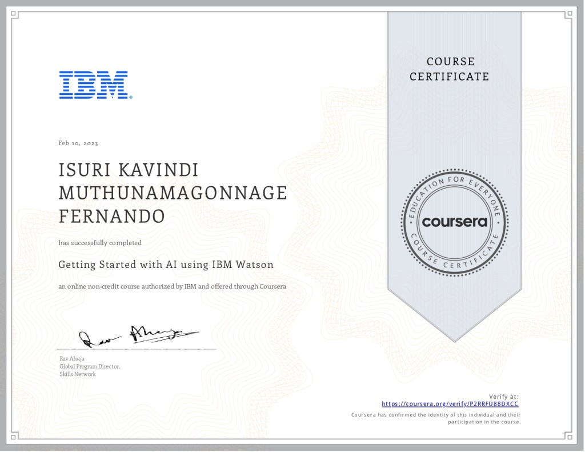This screenshot has width=585, height=452.
Task: Click the 'Global Program Director' title text
Action: pyautogui.click(x=89, y=366)
